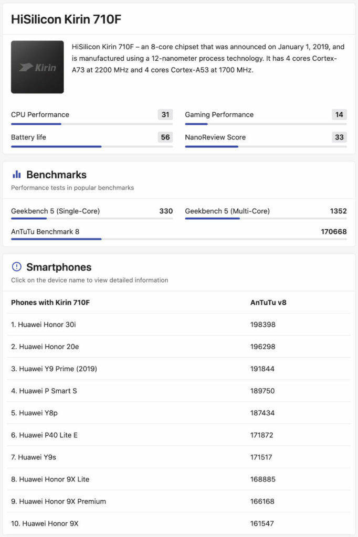
Task: Open the tenth entry, Huawei Honor 9X
Action: (50, 523)
